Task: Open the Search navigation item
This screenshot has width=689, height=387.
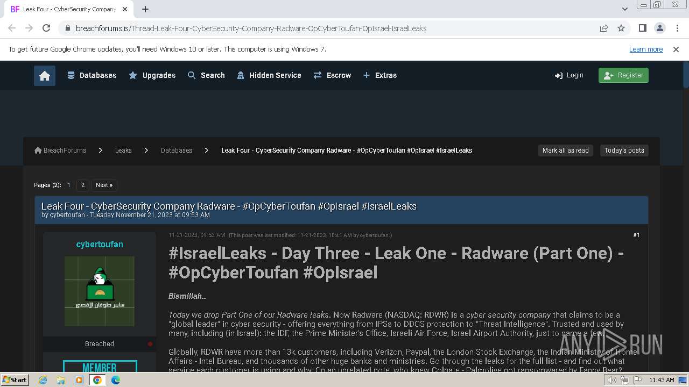Action: point(206,76)
